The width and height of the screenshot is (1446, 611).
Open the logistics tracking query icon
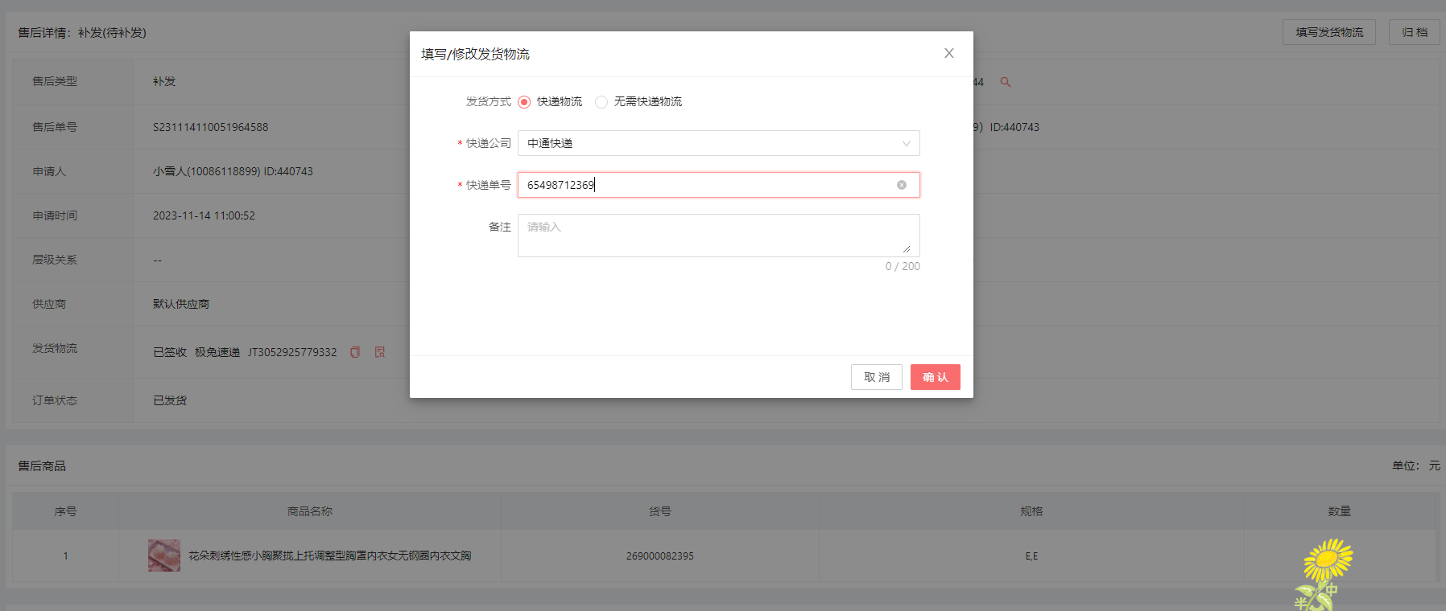(380, 352)
